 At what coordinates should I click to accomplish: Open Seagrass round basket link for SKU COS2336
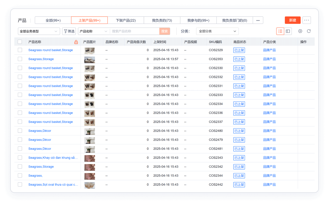51,113
